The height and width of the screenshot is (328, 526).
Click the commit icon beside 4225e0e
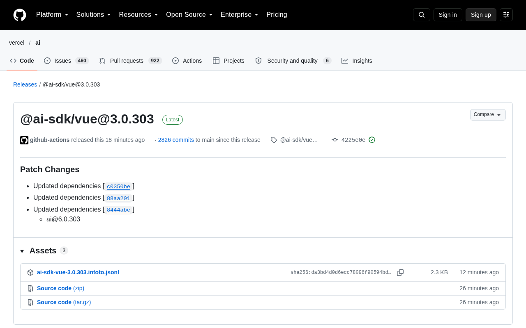335,140
